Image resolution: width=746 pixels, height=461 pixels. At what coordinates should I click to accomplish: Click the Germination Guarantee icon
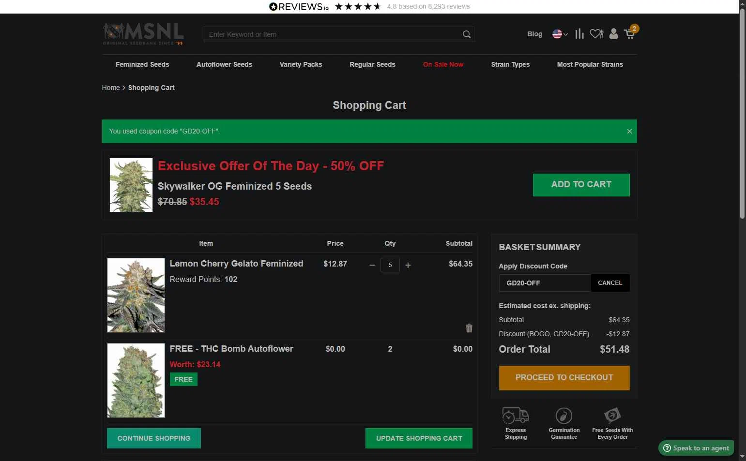[x=564, y=416]
